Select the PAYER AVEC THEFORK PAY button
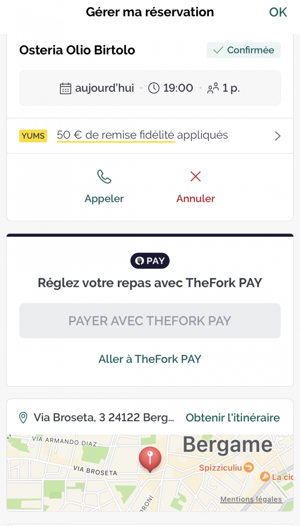The height and width of the screenshot is (526, 300). pyautogui.click(x=150, y=321)
